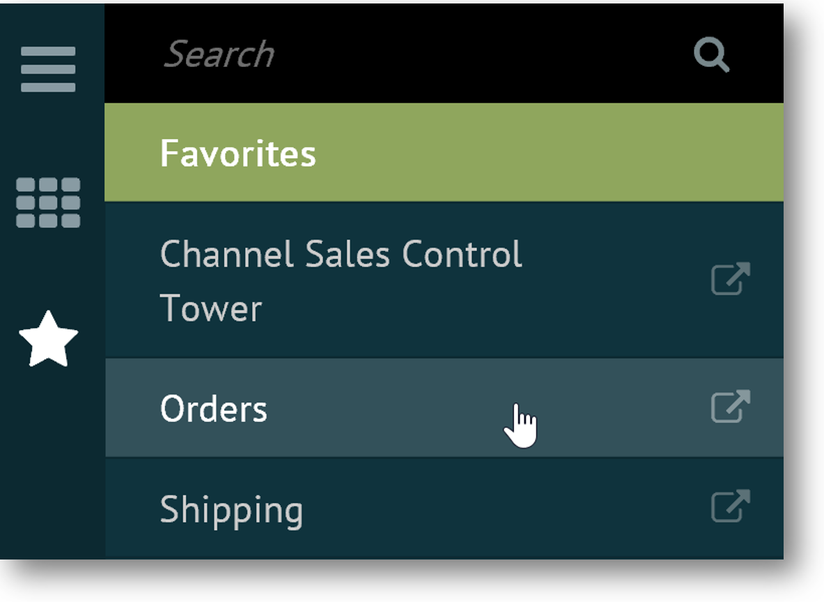Screen dimensions: 824x602
Task: Click in the Search text field
Action: 418,54
